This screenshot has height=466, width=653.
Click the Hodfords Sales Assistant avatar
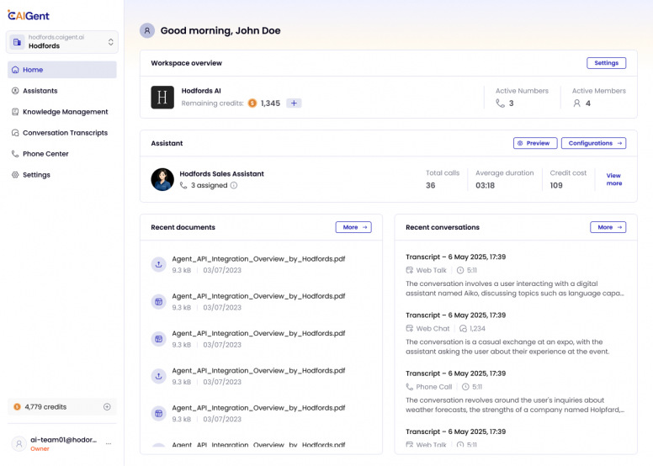tap(162, 179)
